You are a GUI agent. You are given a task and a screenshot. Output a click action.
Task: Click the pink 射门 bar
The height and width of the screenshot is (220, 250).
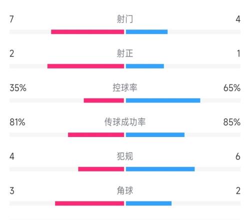coord(87,32)
